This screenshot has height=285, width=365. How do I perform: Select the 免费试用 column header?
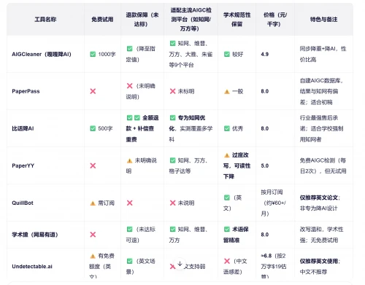[102, 20]
